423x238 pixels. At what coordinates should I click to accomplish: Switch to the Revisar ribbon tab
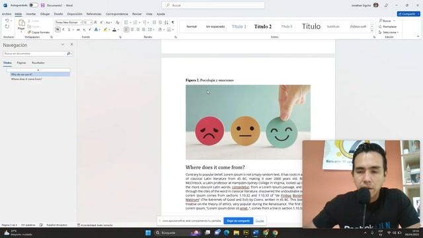137,14
